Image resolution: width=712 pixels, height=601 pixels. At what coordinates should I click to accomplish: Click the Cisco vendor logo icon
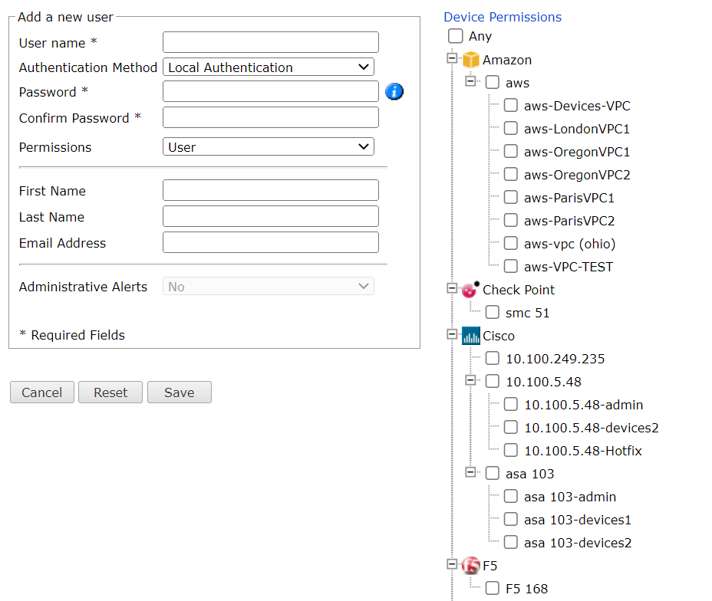(x=470, y=336)
